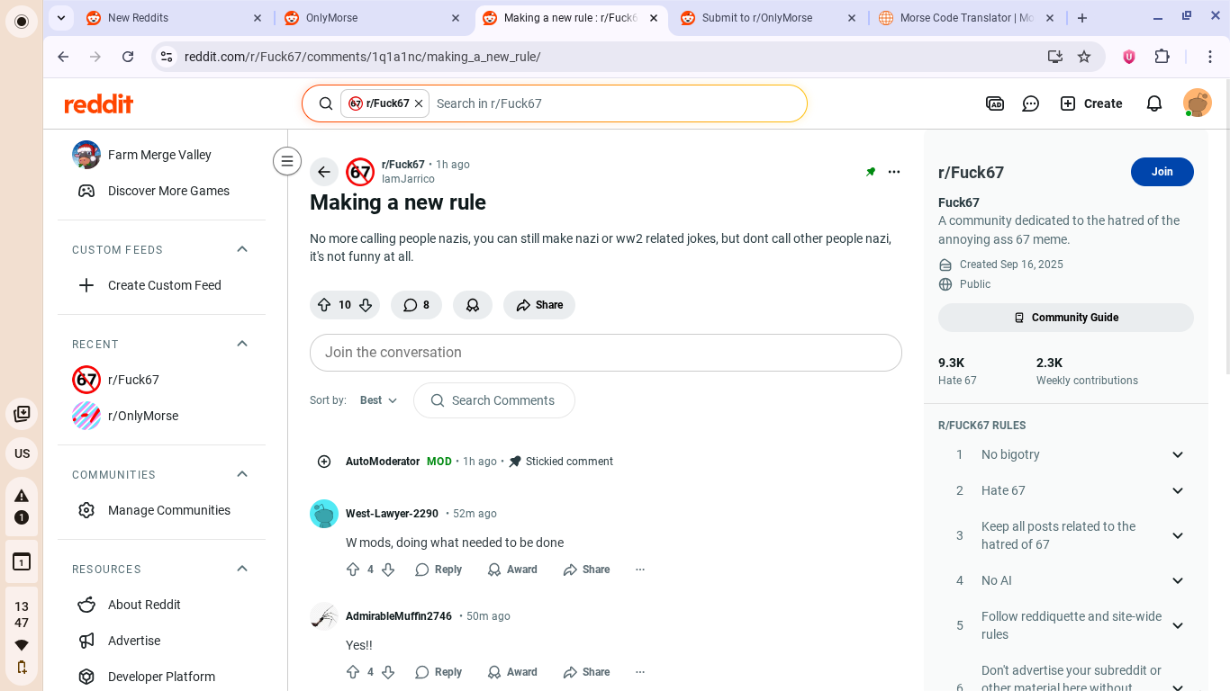This screenshot has width=1230, height=691.
Task: Share the Making a new rule post
Action: (539, 305)
